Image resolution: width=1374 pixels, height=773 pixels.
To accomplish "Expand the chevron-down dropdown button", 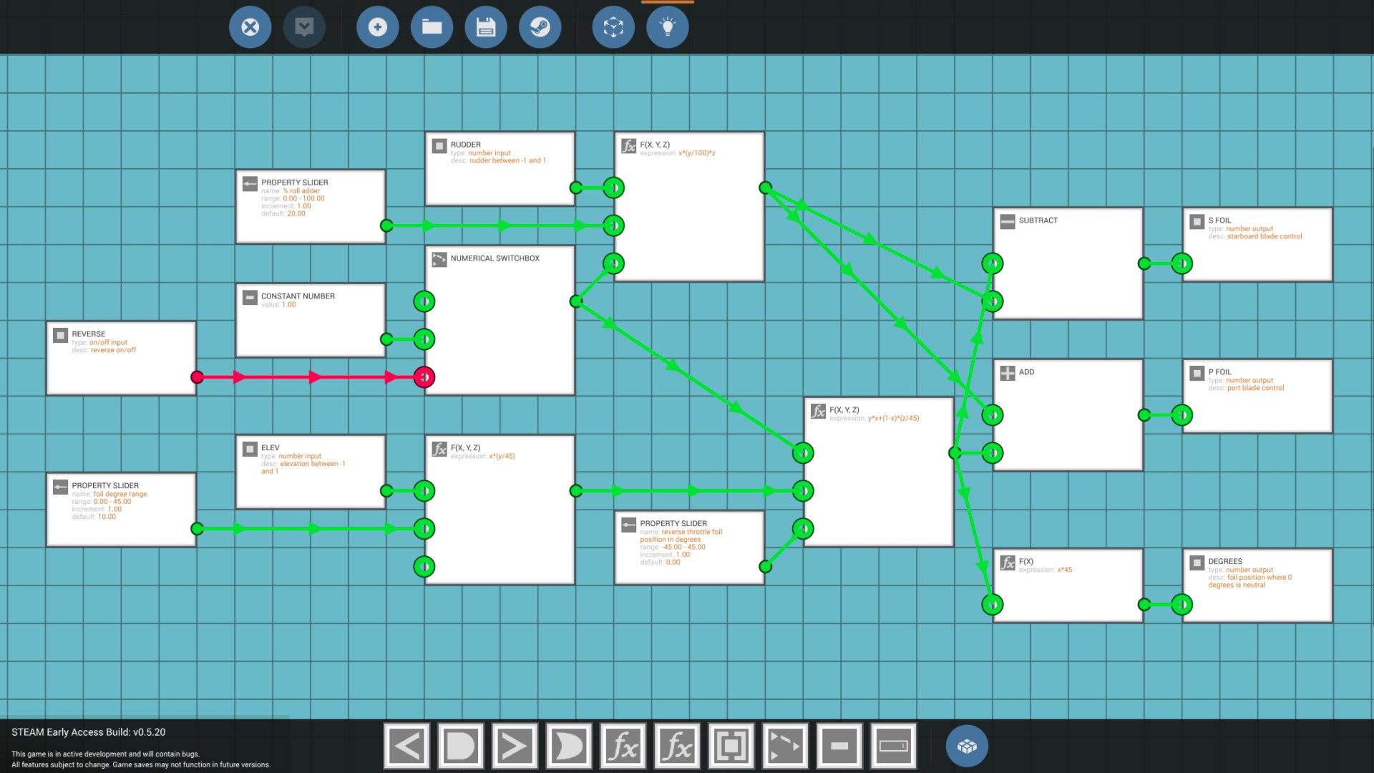I will 304,27.
